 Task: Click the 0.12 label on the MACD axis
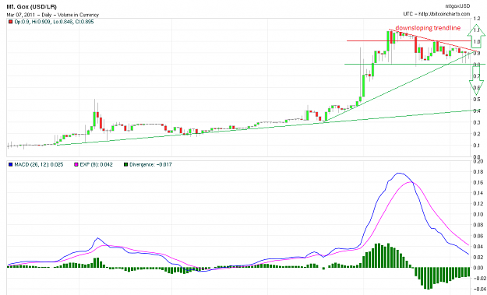coord(479,203)
